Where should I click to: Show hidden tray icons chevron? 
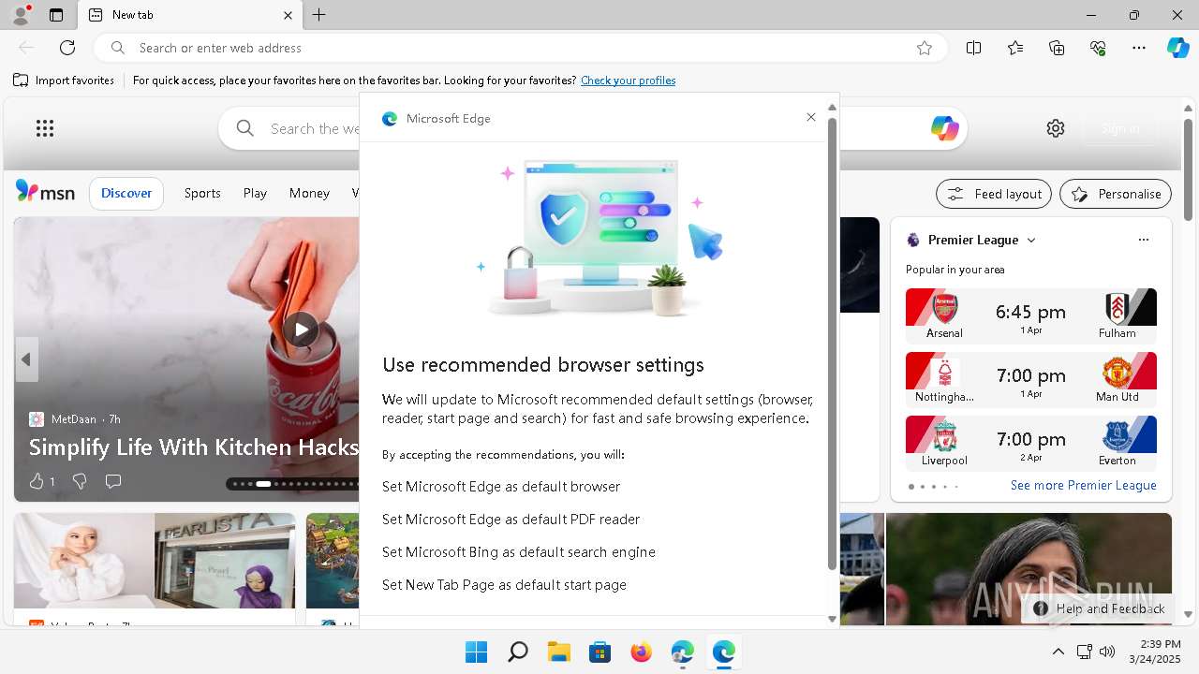1058,652
